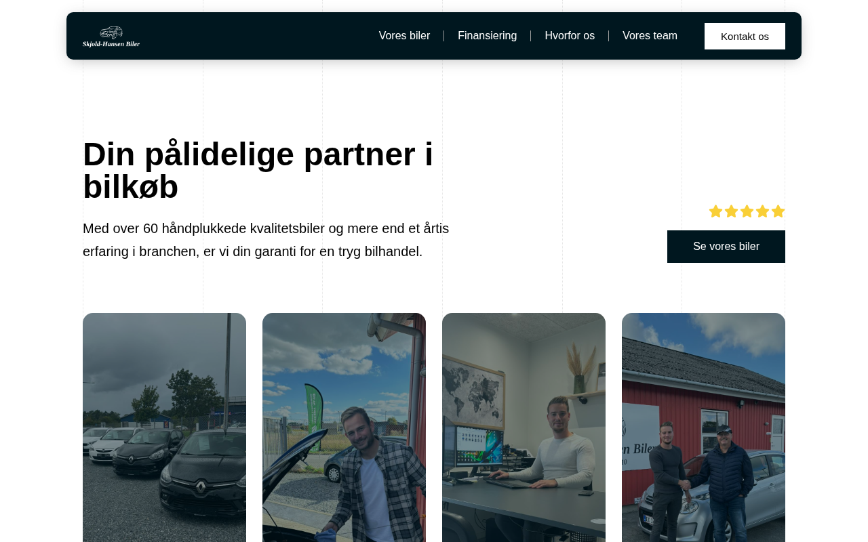Image resolution: width=868 pixels, height=542 pixels.
Task: Select the fourth rating star
Action: [x=762, y=211]
